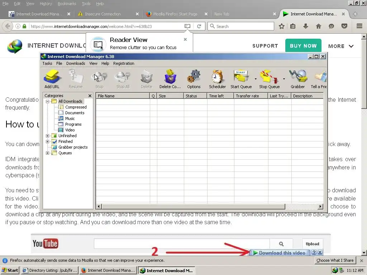Select the Documents category
This screenshot has height=275, width=367.
(75, 113)
